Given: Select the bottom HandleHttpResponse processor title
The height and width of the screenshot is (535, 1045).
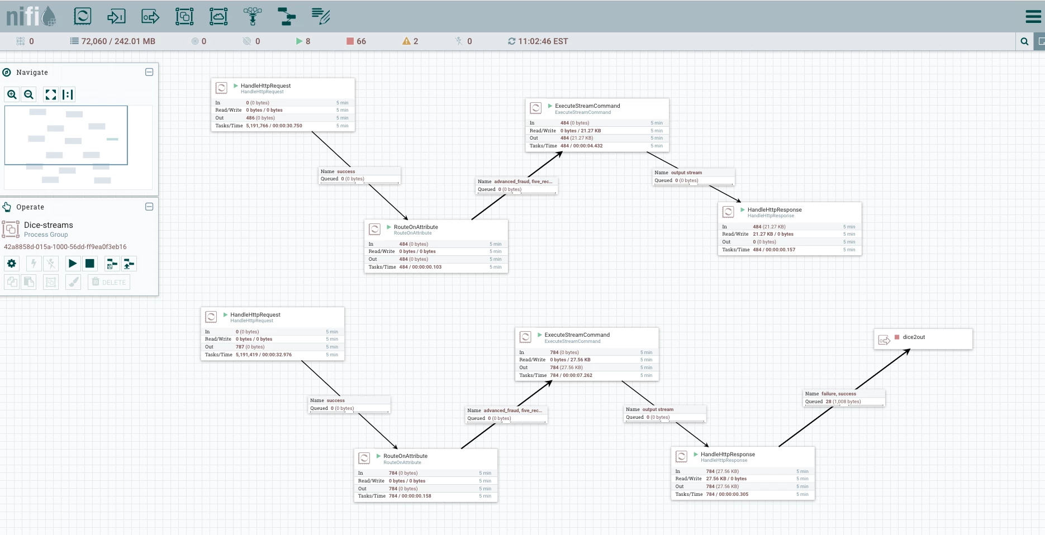Looking at the screenshot, I should [728, 455].
